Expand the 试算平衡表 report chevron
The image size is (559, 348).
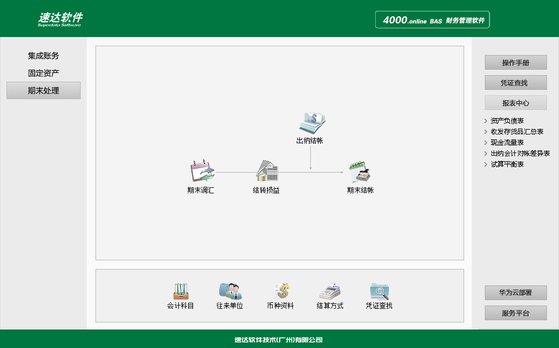486,164
